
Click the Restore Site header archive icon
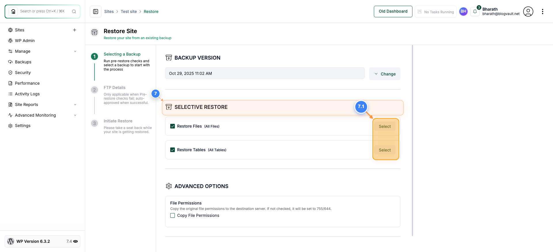coord(94,32)
